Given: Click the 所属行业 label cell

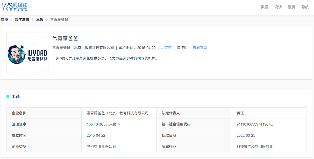Looking at the screenshot, I should [x=194, y=147].
